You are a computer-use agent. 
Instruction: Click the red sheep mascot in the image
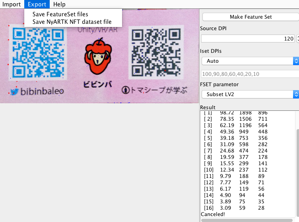[x=98, y=56]
